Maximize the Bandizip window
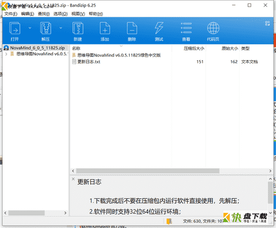The image size is (276, 228). point(249,5)
